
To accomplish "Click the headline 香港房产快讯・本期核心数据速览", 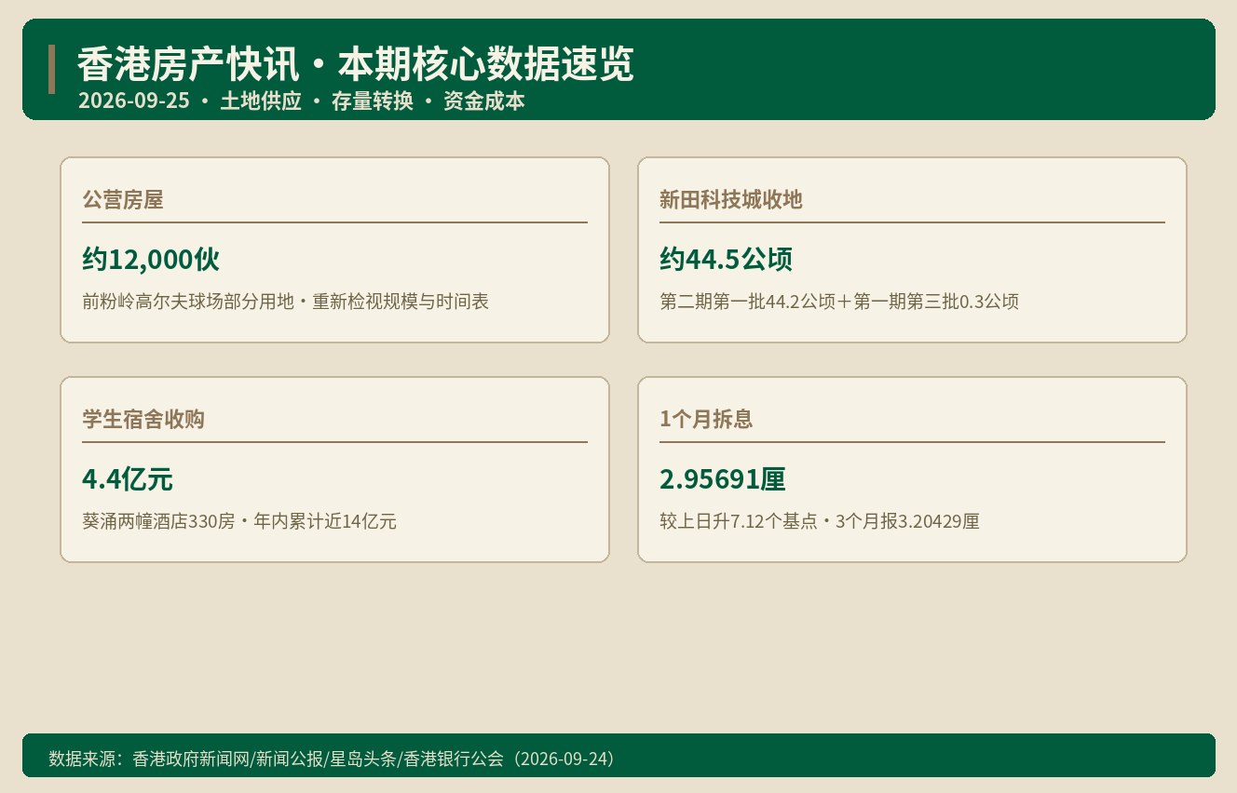I will click(355, 65).
